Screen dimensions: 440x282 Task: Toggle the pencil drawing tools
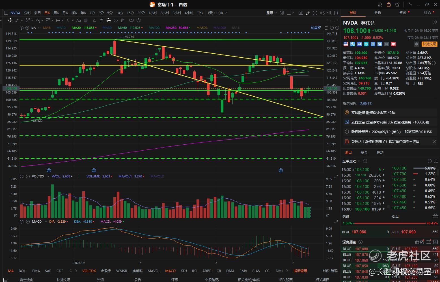(x=308, y=13)
